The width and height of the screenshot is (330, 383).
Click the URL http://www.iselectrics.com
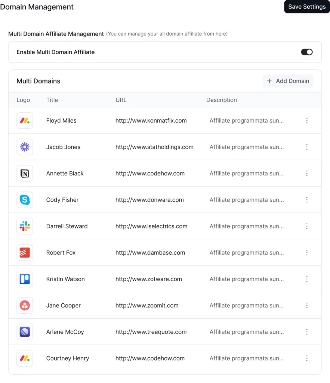tap(151, 226)
